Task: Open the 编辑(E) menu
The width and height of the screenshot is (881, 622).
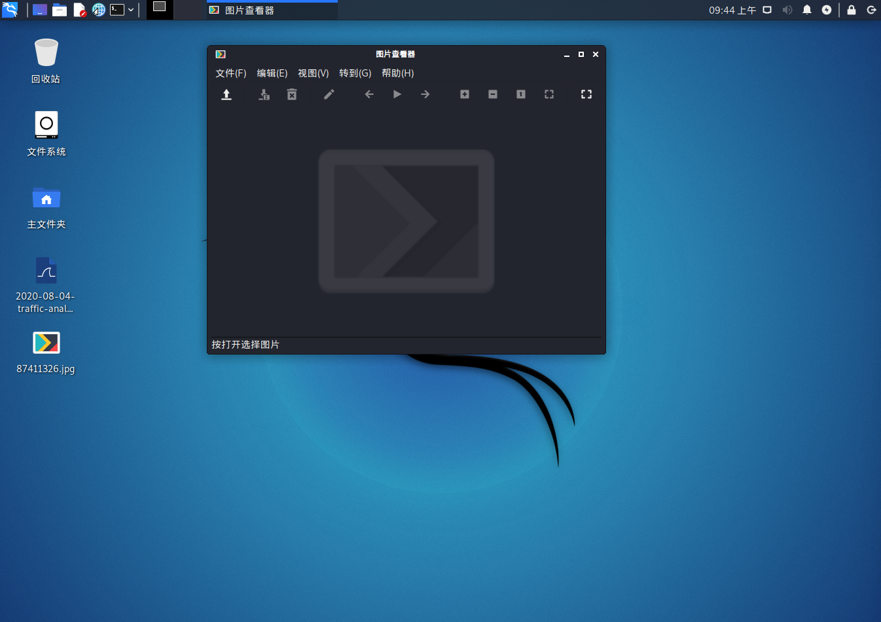Action: tap(272, 73)
